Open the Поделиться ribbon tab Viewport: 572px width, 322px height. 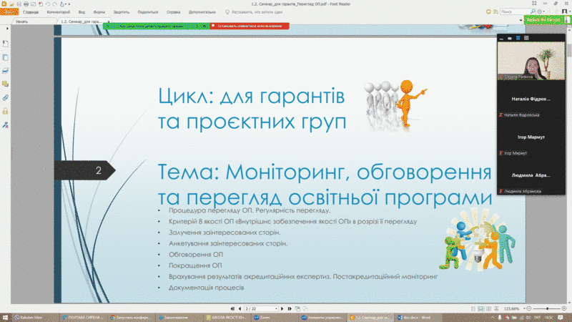click(x=148, y=12)
